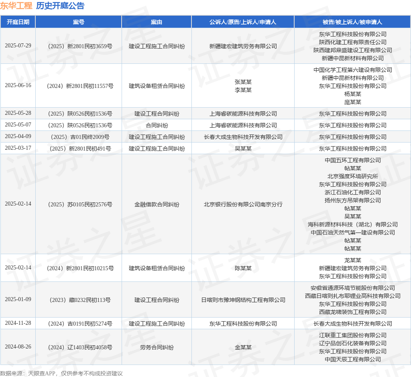Click the 历史开庭公告 heading
Screen dimensions: 411x377
[x=60, y=6]
